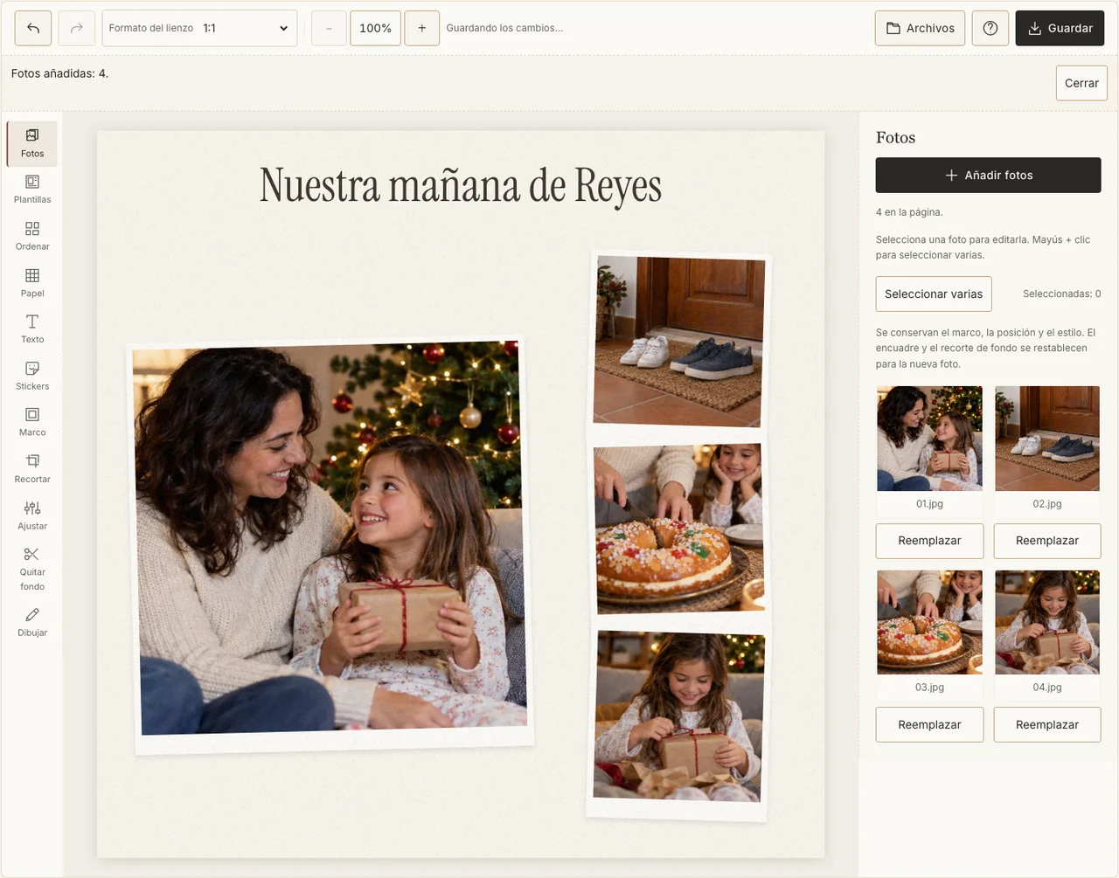Select the Texto tool
Screen dimensions: 1119x878
(x=32, y=330)
